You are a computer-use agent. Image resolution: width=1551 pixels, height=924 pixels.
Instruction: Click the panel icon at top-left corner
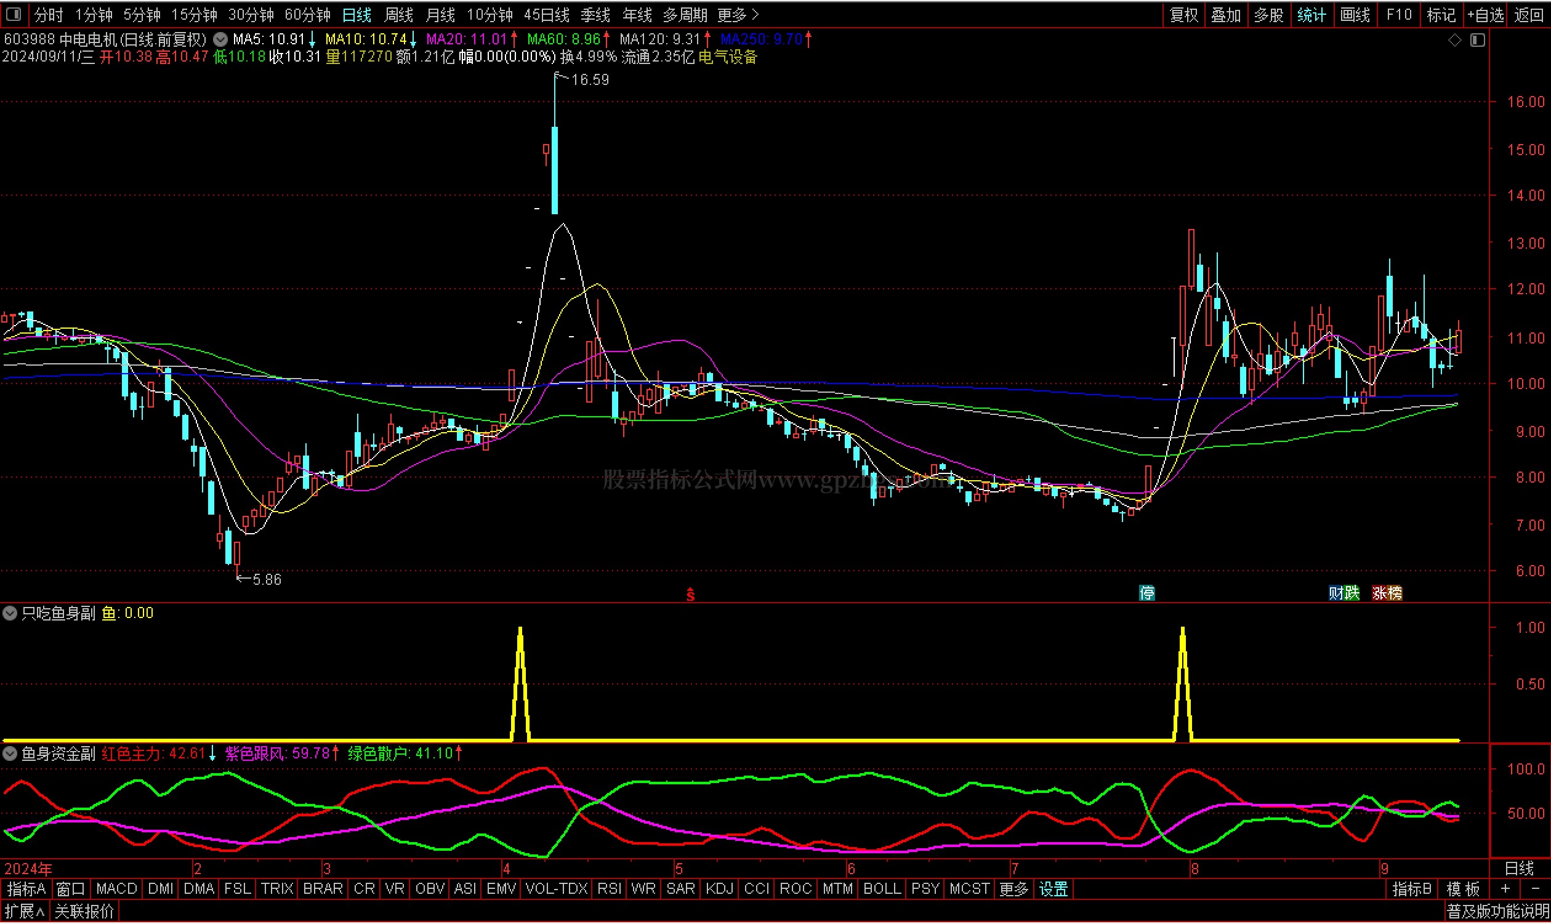(14, 14)
